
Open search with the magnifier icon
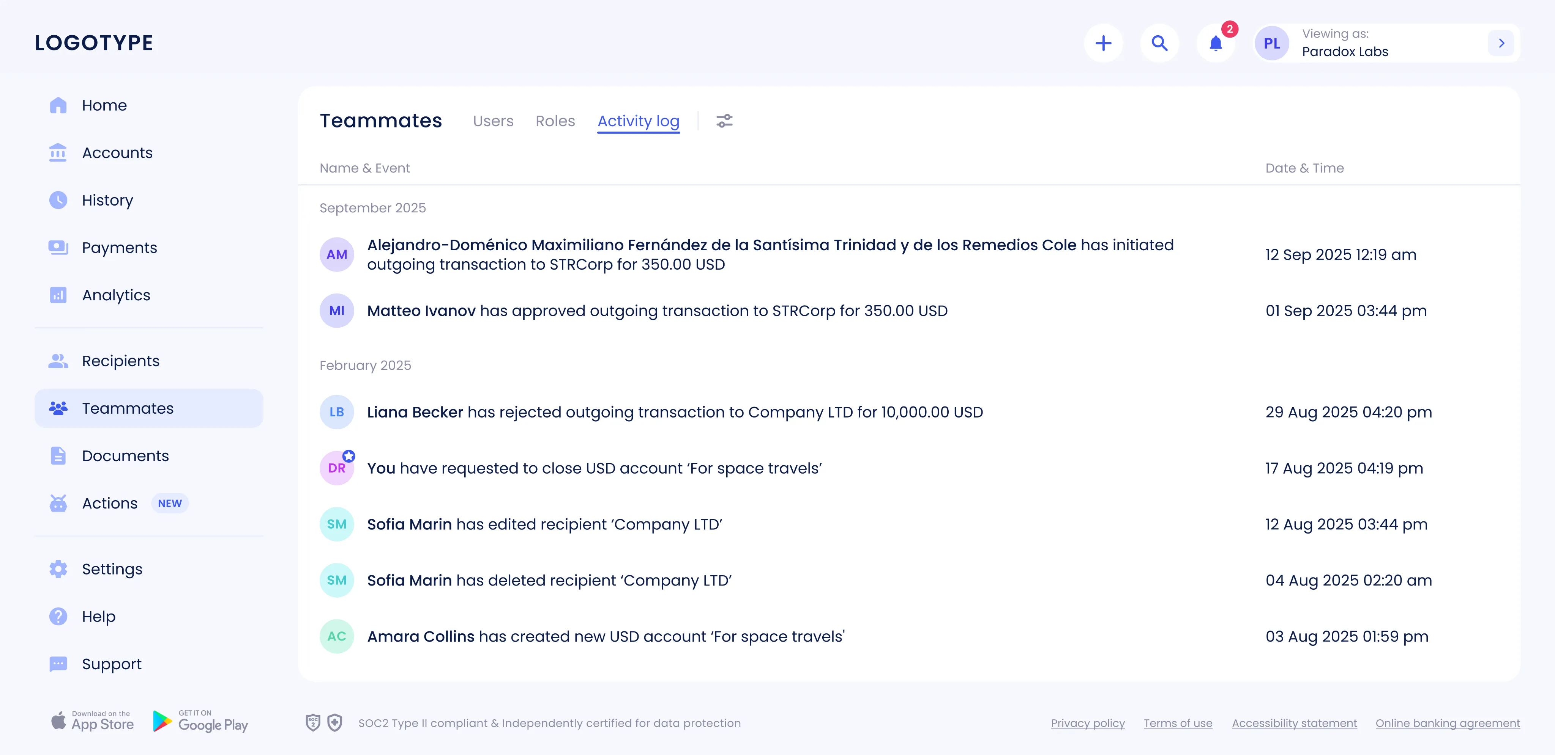tap(1159, 43)
